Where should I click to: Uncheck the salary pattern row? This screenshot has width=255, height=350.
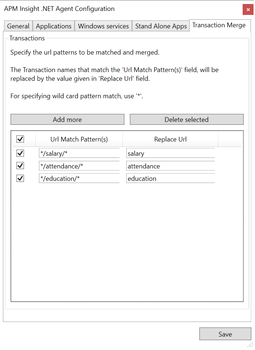coord(20,153)
